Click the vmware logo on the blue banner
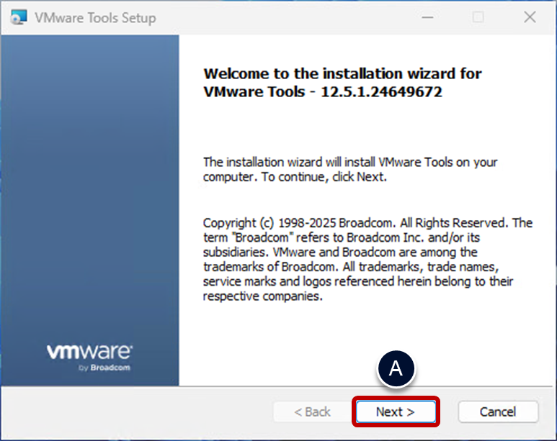 [89, 352]
